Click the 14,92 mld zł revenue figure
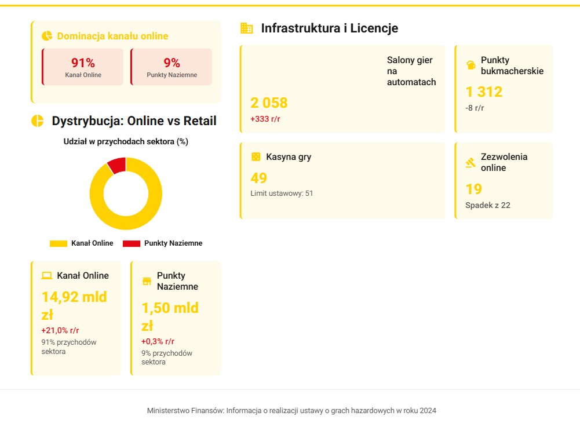Screen dimensions: 580x427 74,305
